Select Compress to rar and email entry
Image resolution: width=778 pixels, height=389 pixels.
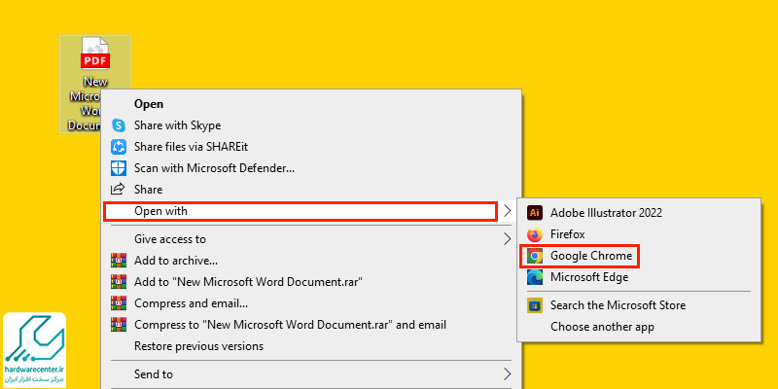point(311,325)
